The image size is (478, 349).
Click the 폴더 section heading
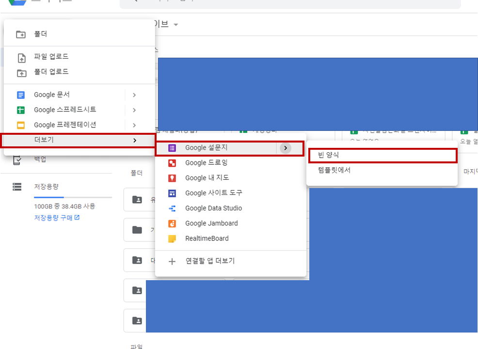[x=137, y=174]
